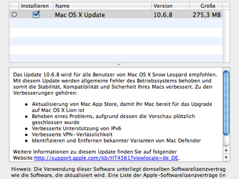Click bullet text about Mac App Store update
Screen dimensions: 239x179
[x=122, y=107]
